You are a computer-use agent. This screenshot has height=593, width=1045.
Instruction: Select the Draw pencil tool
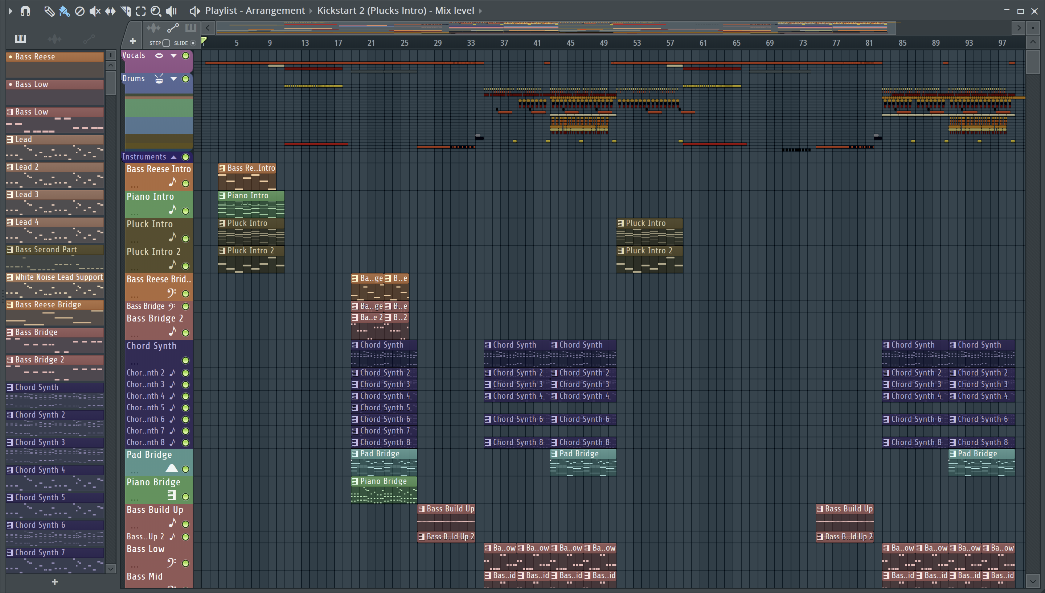click(49, 11)
